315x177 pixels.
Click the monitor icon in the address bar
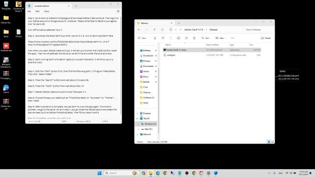pos(171,29)
